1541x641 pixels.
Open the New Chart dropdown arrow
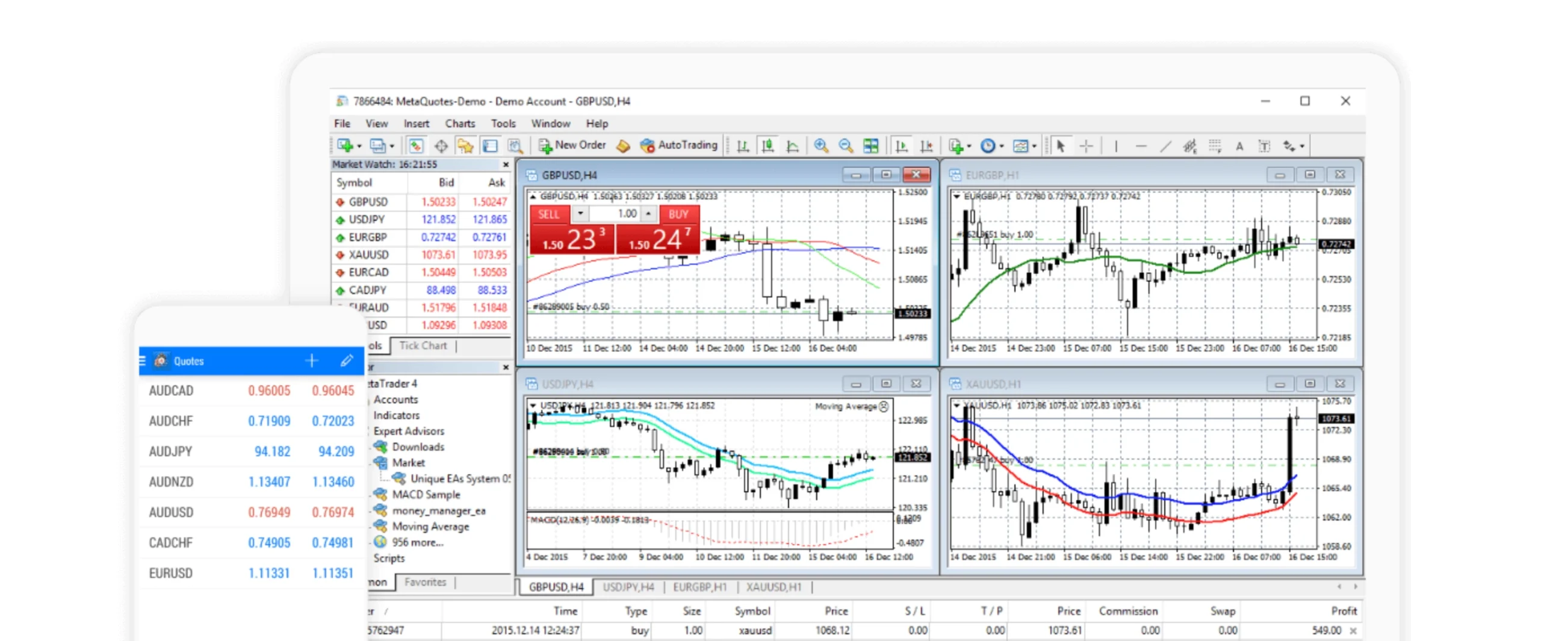359,146
